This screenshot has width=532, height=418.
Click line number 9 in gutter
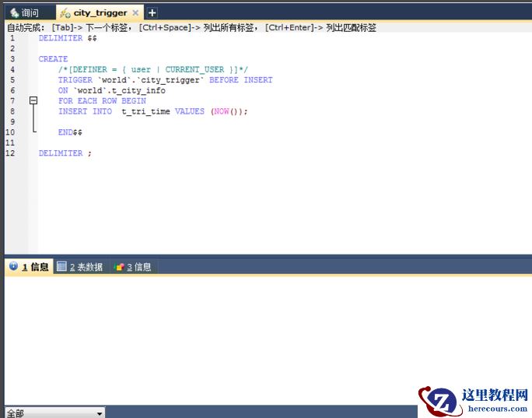[12, 122]
